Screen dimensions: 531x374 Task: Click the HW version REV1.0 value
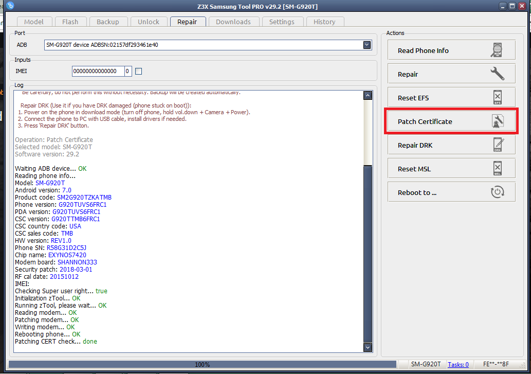point(61,241)
